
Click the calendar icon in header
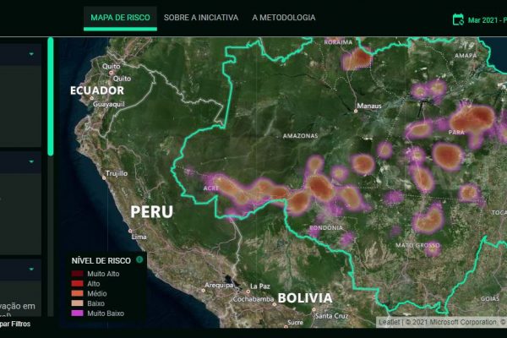459,18
